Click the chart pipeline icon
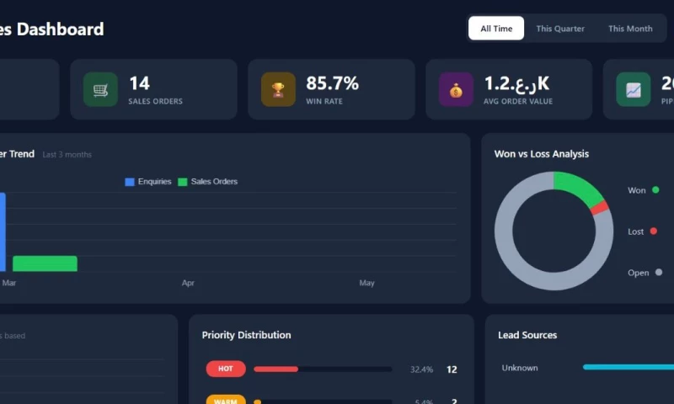This screenshot has height=404, width=674. pos(634,89)
